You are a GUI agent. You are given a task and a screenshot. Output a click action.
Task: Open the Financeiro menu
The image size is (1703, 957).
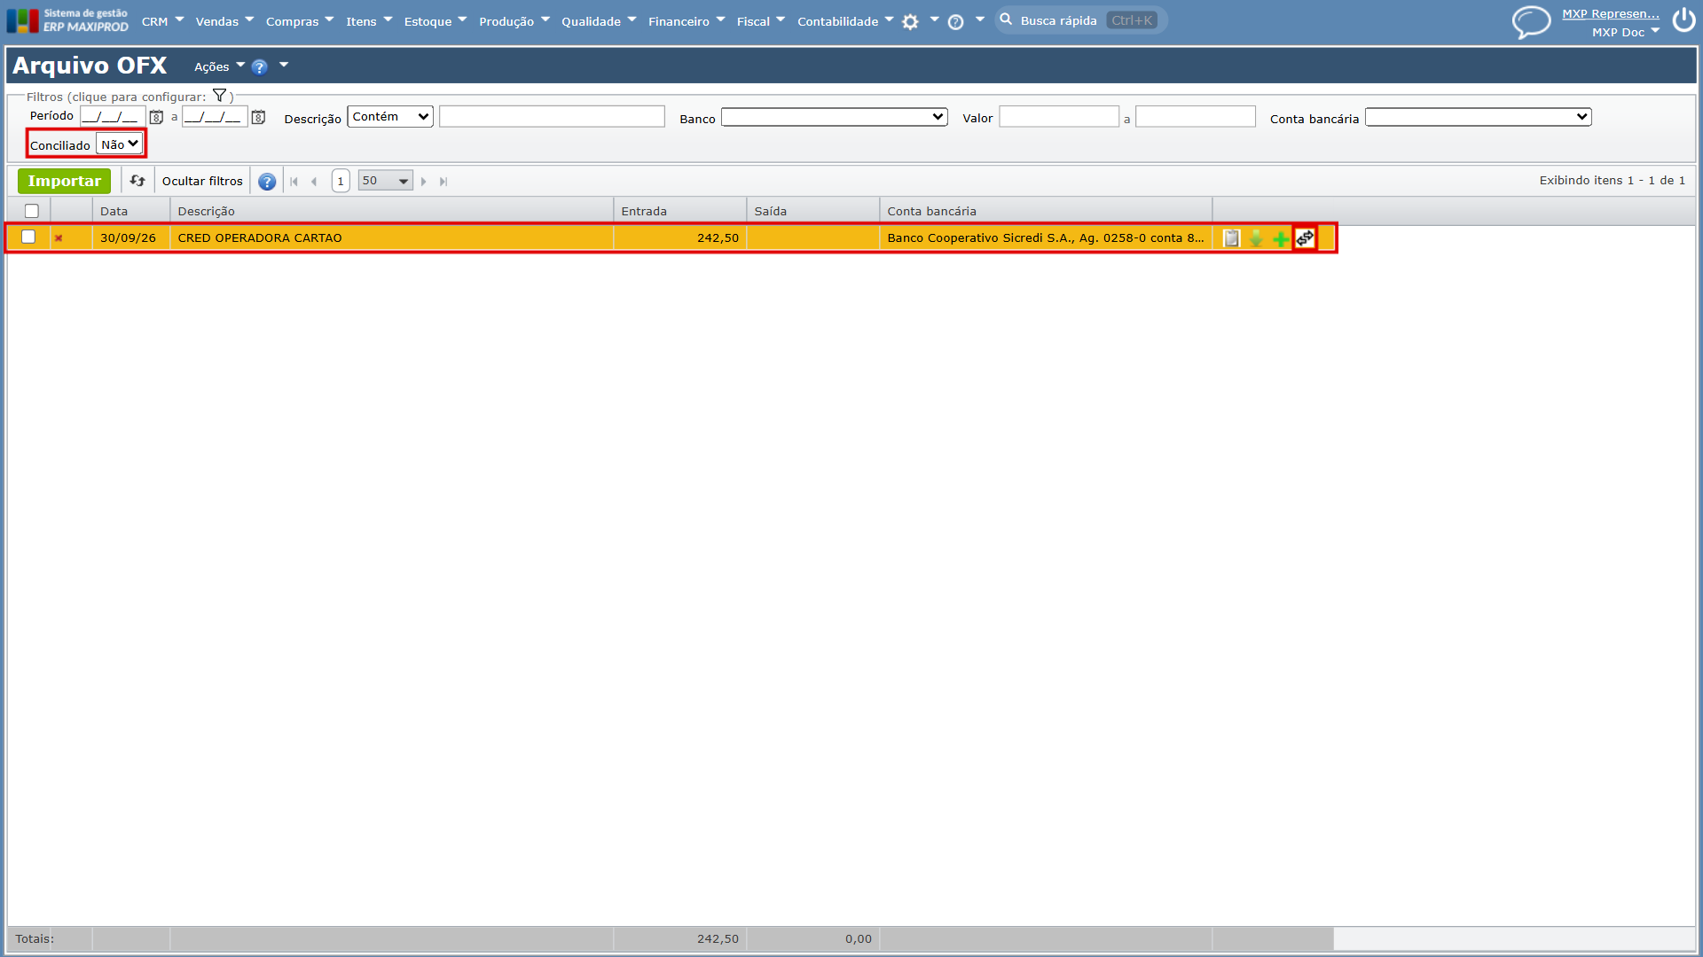coord(687,21)
